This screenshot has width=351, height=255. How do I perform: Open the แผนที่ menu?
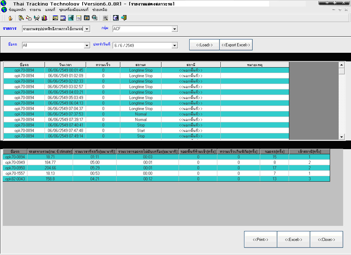click(x=50, y=10)
